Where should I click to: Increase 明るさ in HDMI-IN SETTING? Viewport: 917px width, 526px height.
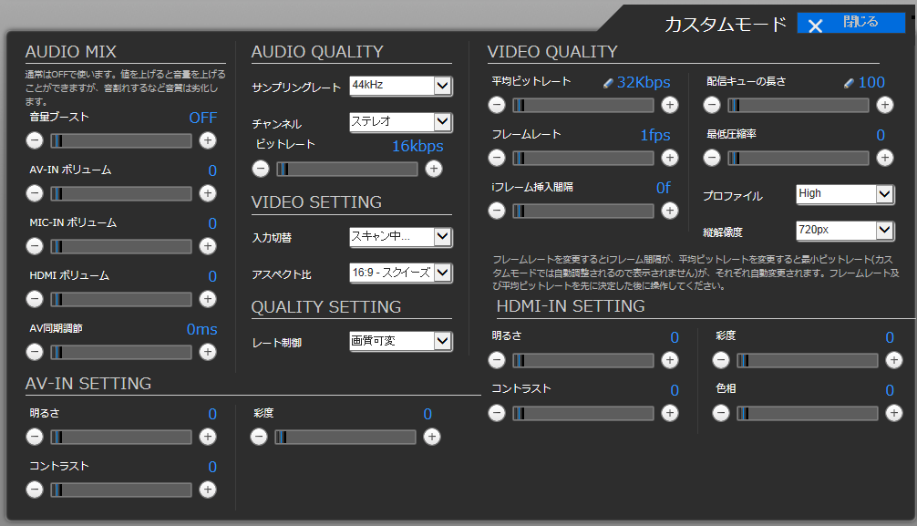[x=670, y=360]
